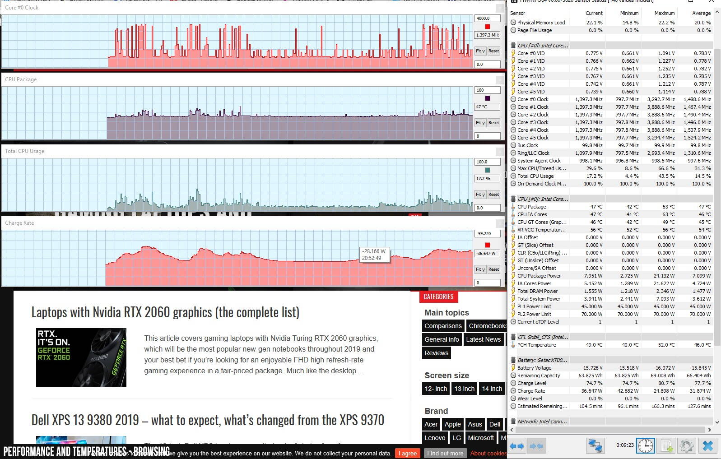This screenshot has height=459, width=721.
Task: Click the Bus Clock sensor icon
Action: [x=513, y=145]
